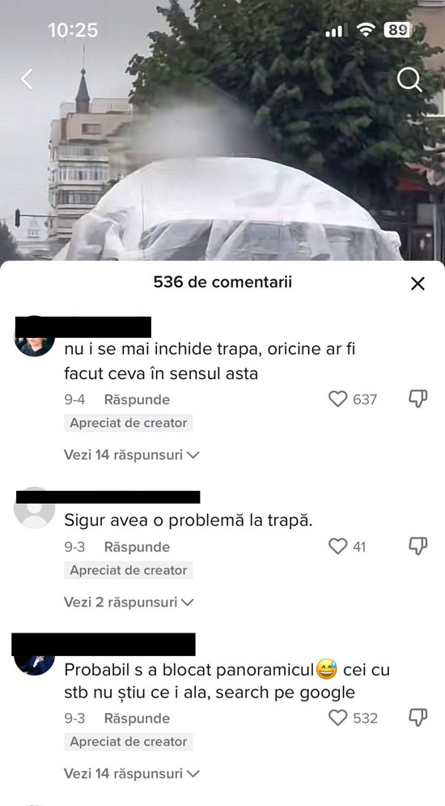Dislike the 'nu i se mai inchide trapa' comment

tap(417, 399)
